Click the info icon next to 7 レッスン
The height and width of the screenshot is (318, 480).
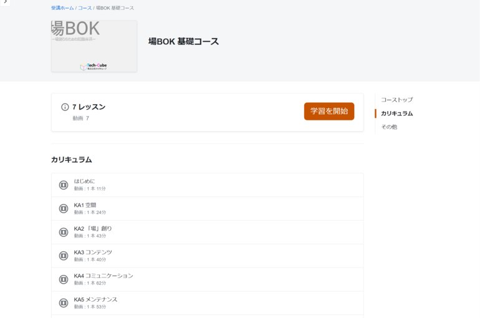point(65,107)
